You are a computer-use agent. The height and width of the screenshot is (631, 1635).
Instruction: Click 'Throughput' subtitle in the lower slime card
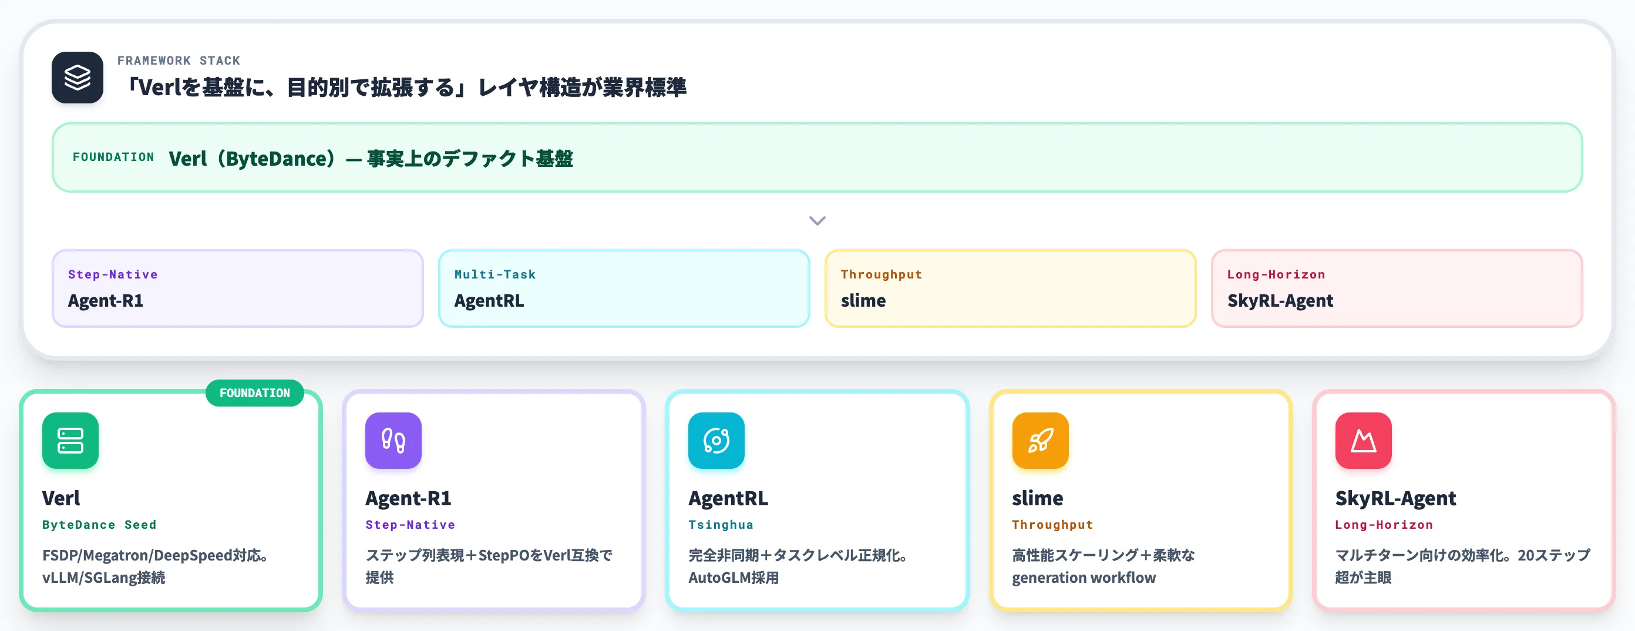coord(1052,525)
